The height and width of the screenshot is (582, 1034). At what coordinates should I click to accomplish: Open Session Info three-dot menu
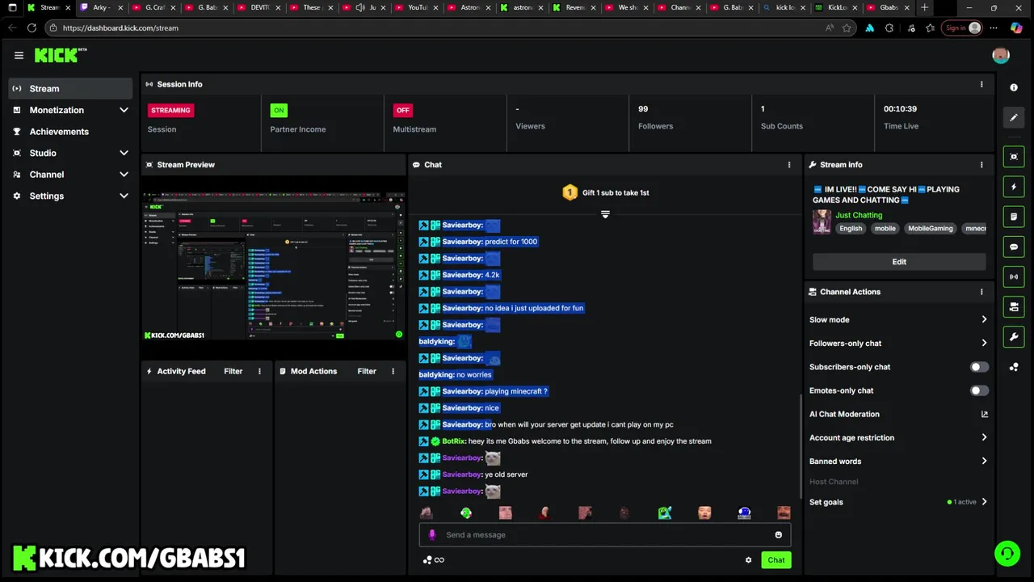click(981, 84)
